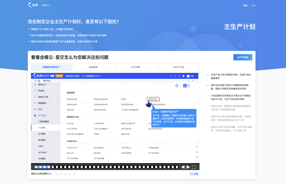Open the app grid icon next to home

coord(39,81)
